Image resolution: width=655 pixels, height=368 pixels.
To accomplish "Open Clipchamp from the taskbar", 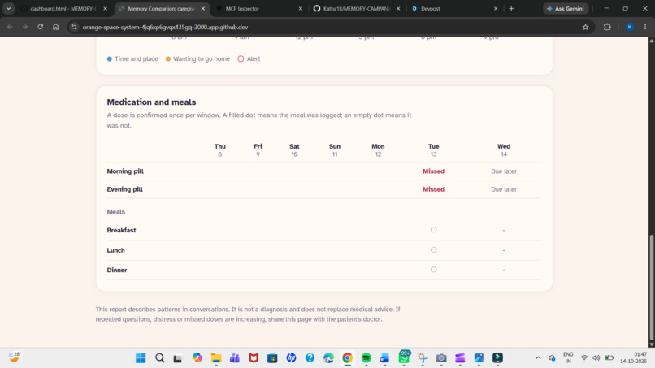I will pos(460,358).
